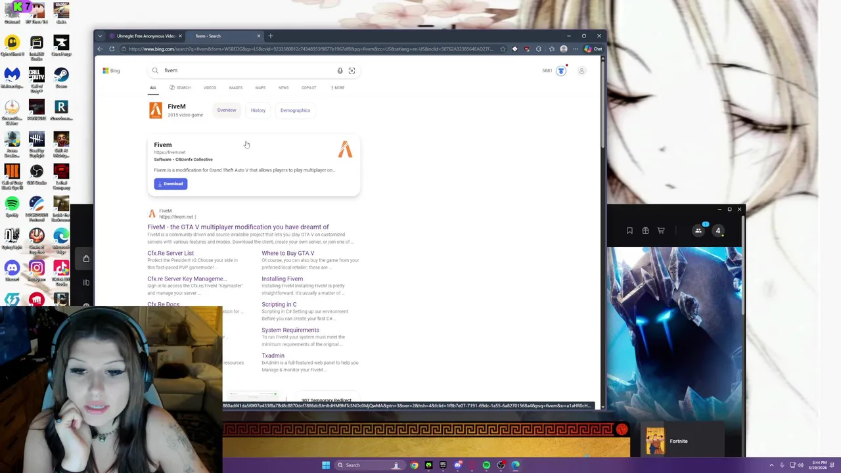Screen dimensions: 841x473
Task: Click the Bing search input field
Action: (x=250, y=70)
